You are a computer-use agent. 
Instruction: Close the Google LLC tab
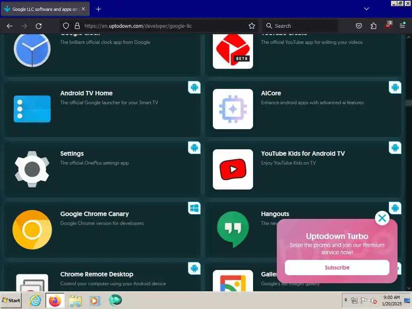(83, 9)
